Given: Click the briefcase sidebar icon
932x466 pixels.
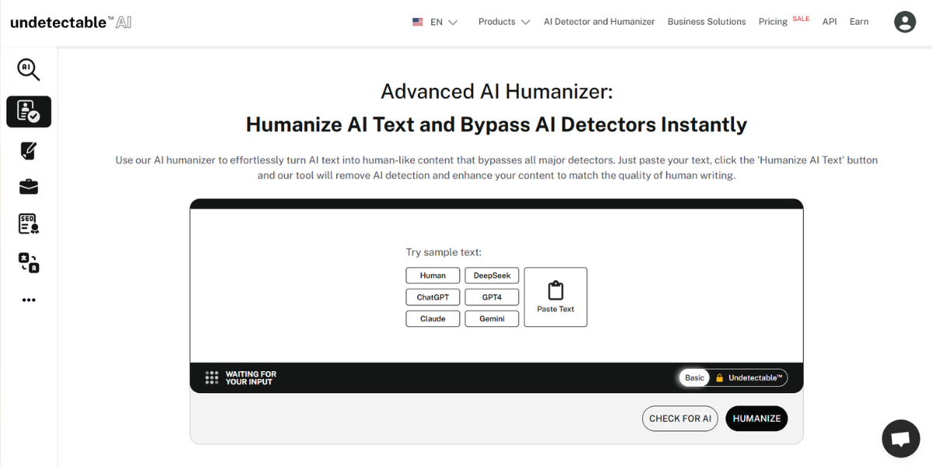Looking at the screenshot, I should (x=29, y=187).
